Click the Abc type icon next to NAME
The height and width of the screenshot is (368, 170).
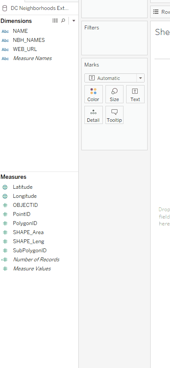[x=5, y=31]
